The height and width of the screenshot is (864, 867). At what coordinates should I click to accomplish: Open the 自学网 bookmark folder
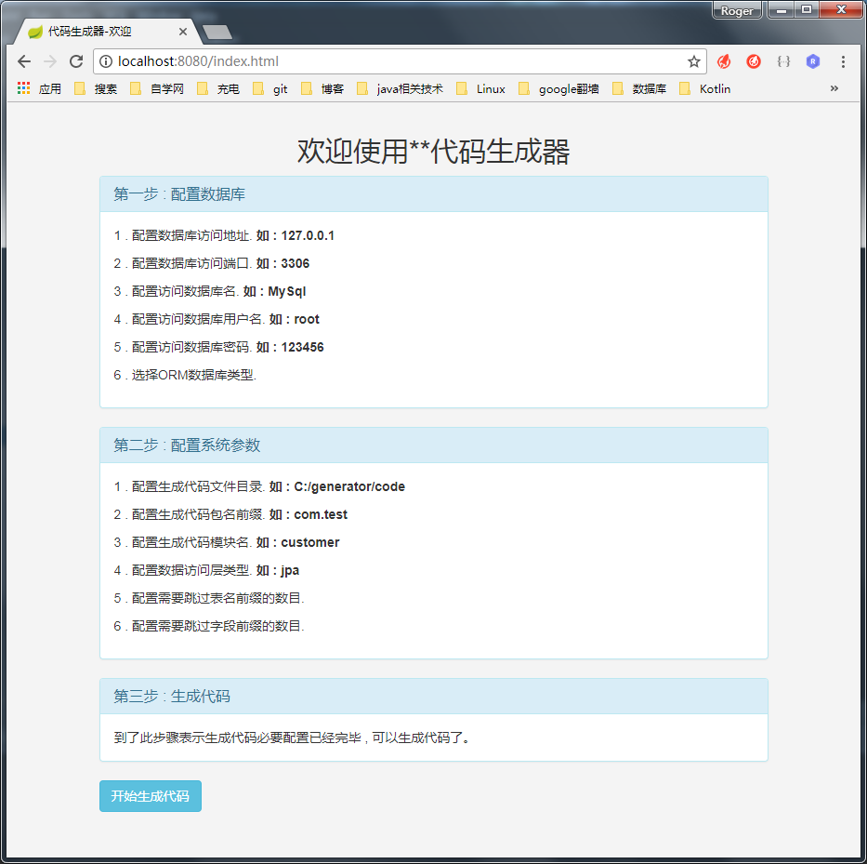(157, 88)
